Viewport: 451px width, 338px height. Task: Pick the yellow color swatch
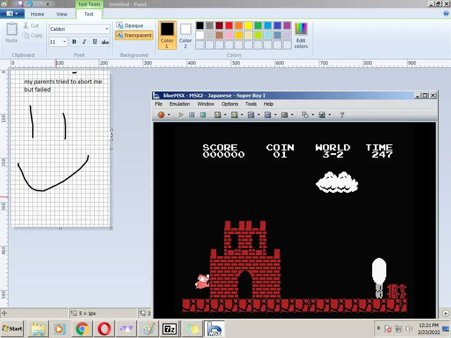point(248,26)
